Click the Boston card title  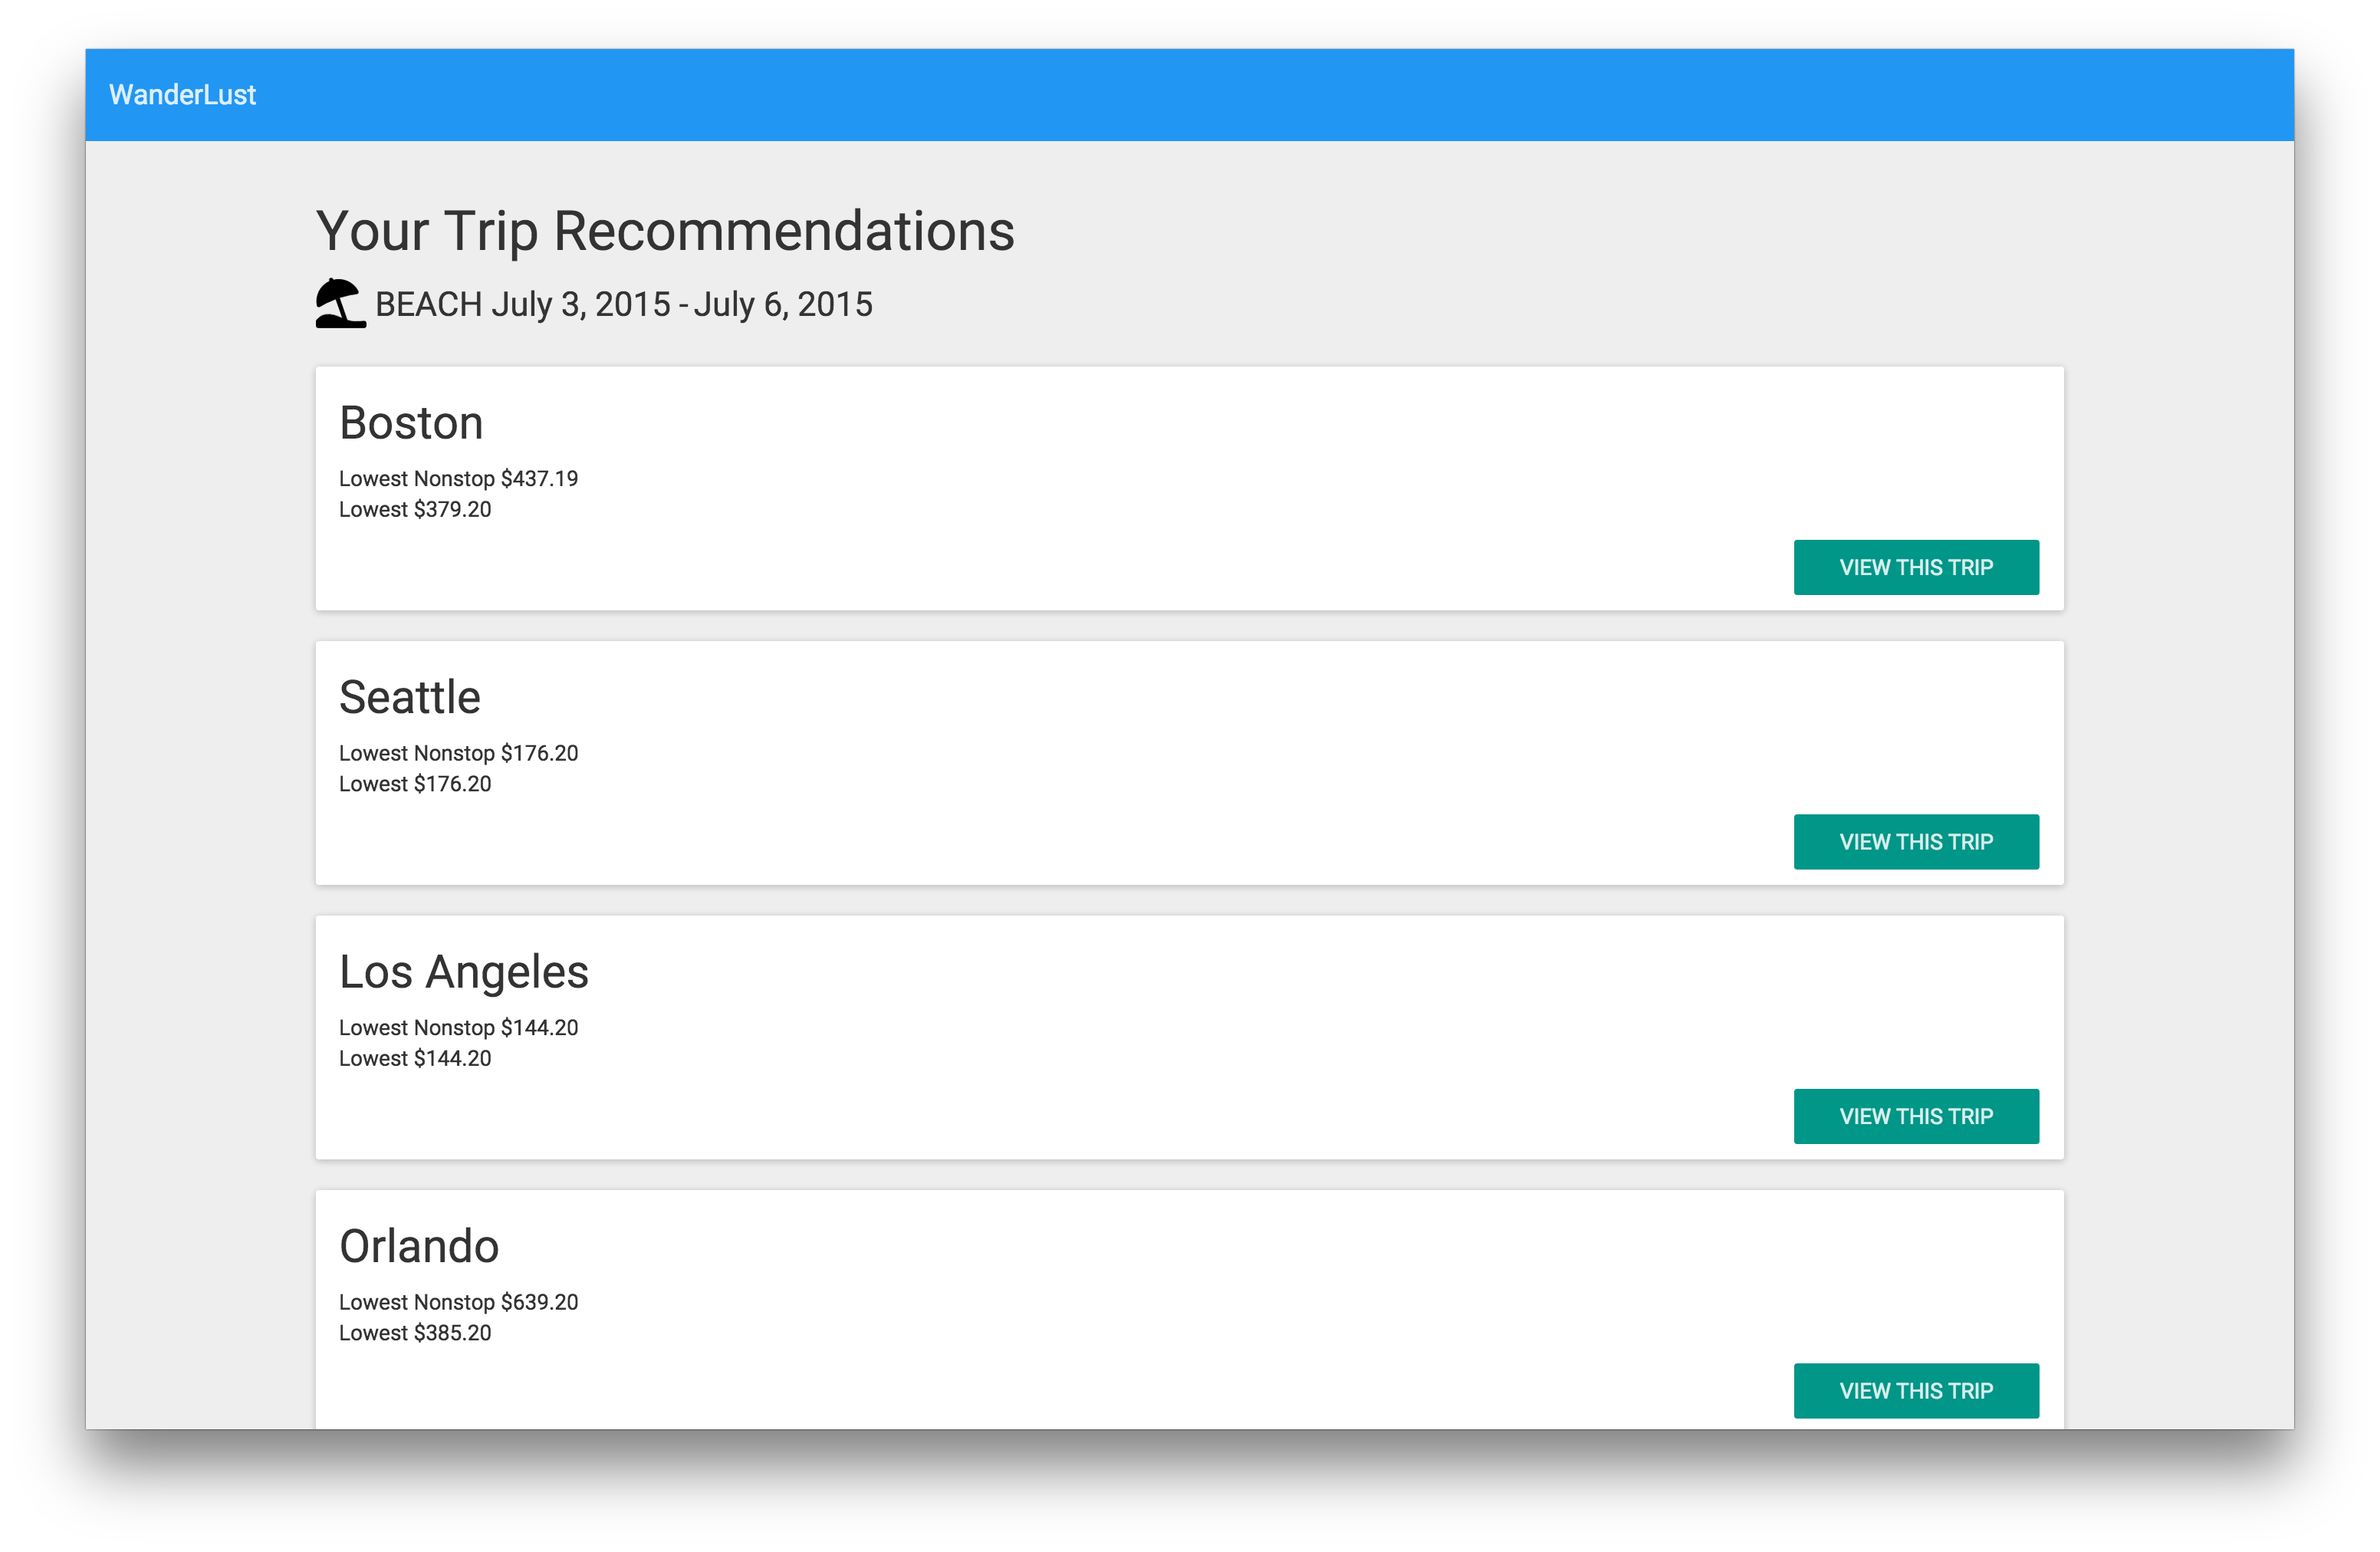click(411, 423)
